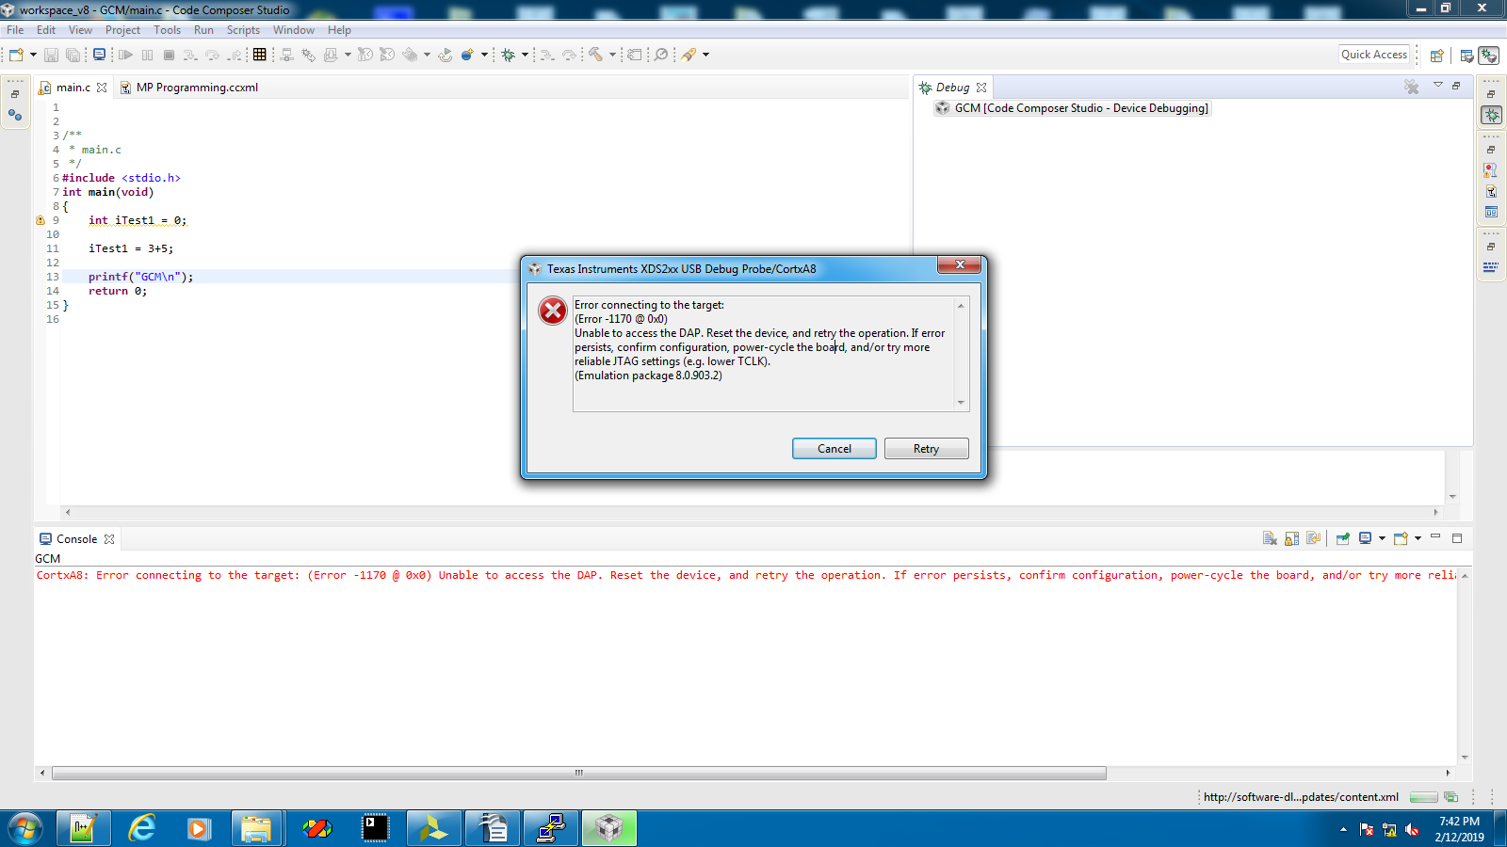Toggle Console Scroll Lock icon
The width and height of the screenshot is (1507, 847).
(1291, 538)
